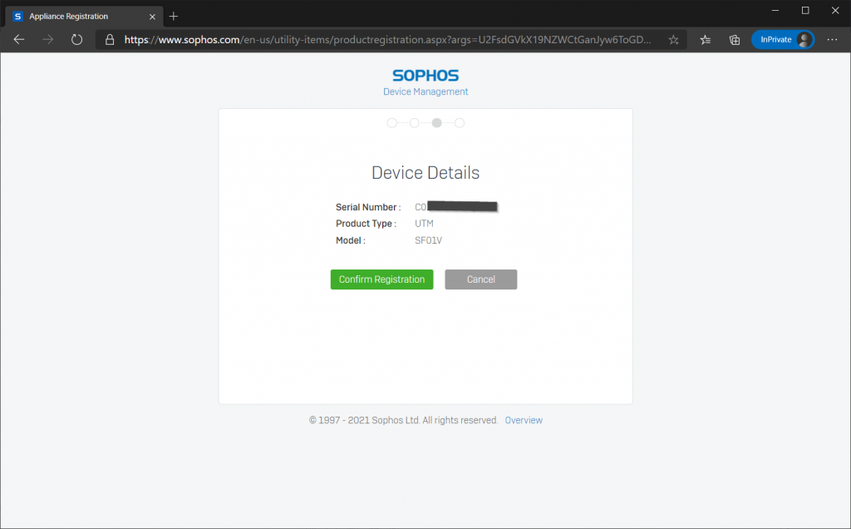Viewport: 851px width, 529px height.
Task: Click the Serial Number label
Action: coord(368,207)
